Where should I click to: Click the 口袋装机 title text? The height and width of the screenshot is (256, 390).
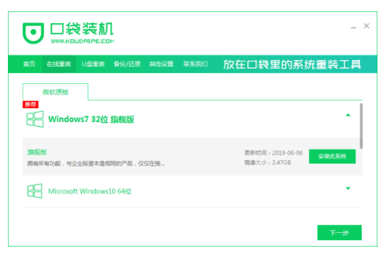pyautogui.click(x=82, y=28)
